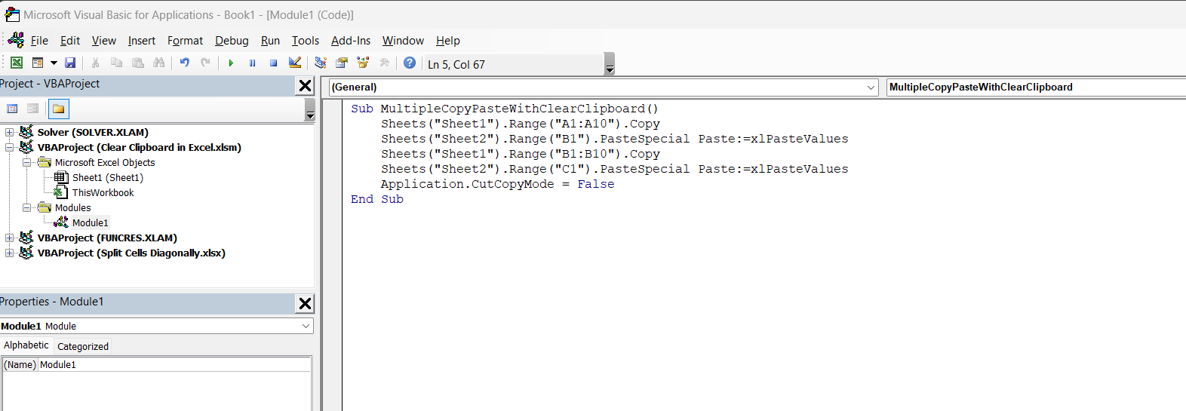1186x411 pixels.
Task: Open the MultipleCopyPasteWithClearClipboard procedure dropdown
Action: [1036, 87]
